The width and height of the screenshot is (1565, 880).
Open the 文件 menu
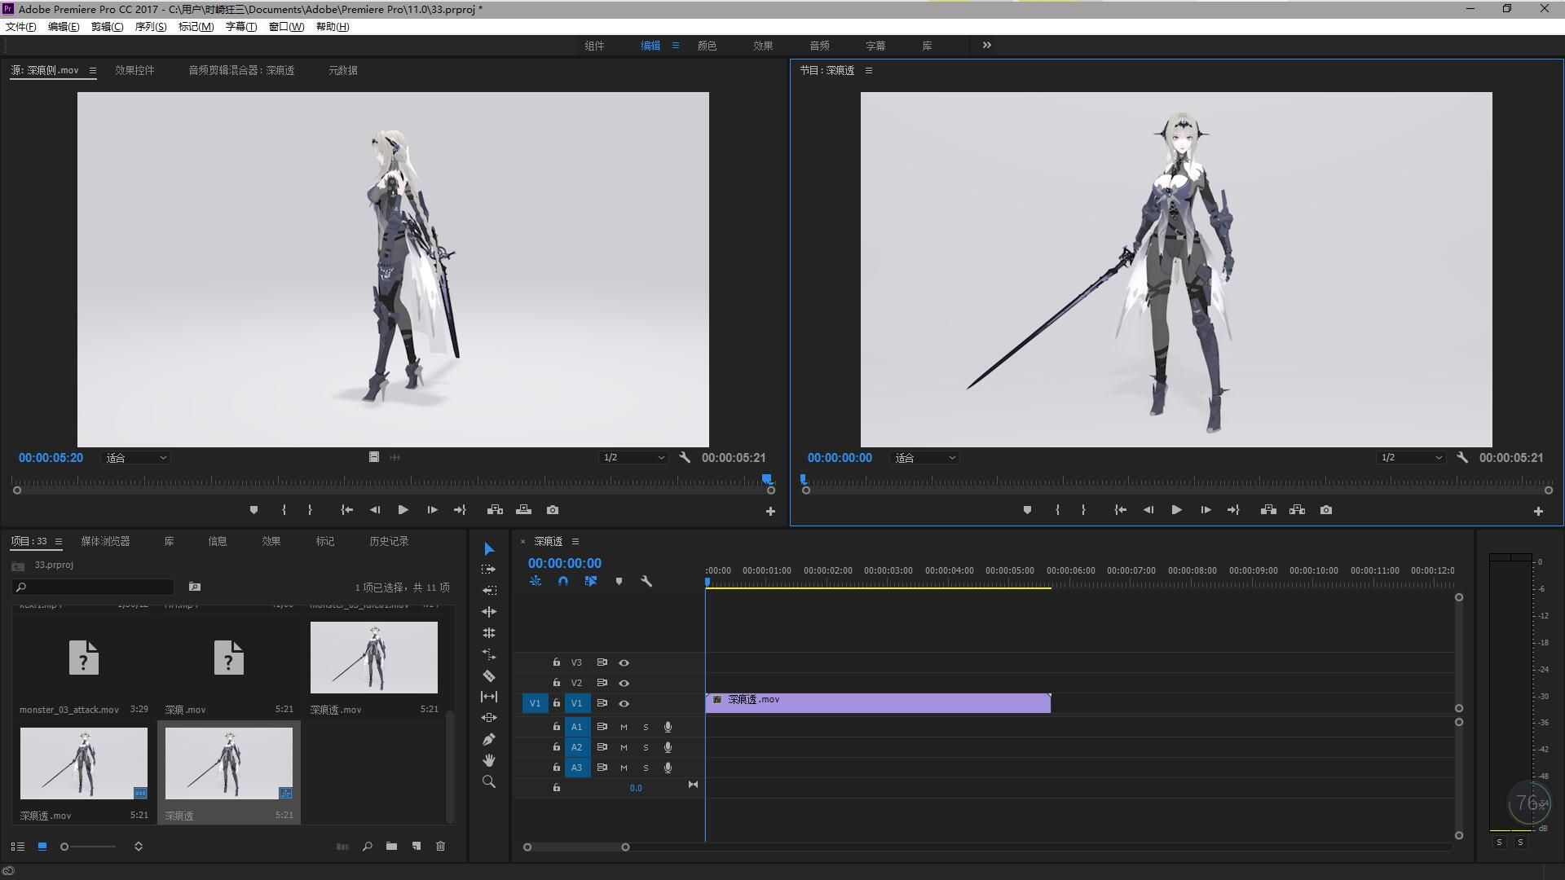click(21, 27)
